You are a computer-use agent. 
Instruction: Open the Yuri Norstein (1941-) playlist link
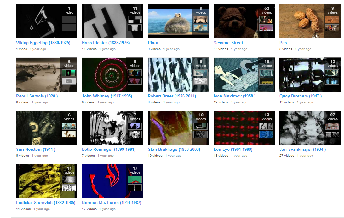click(36, 150)
